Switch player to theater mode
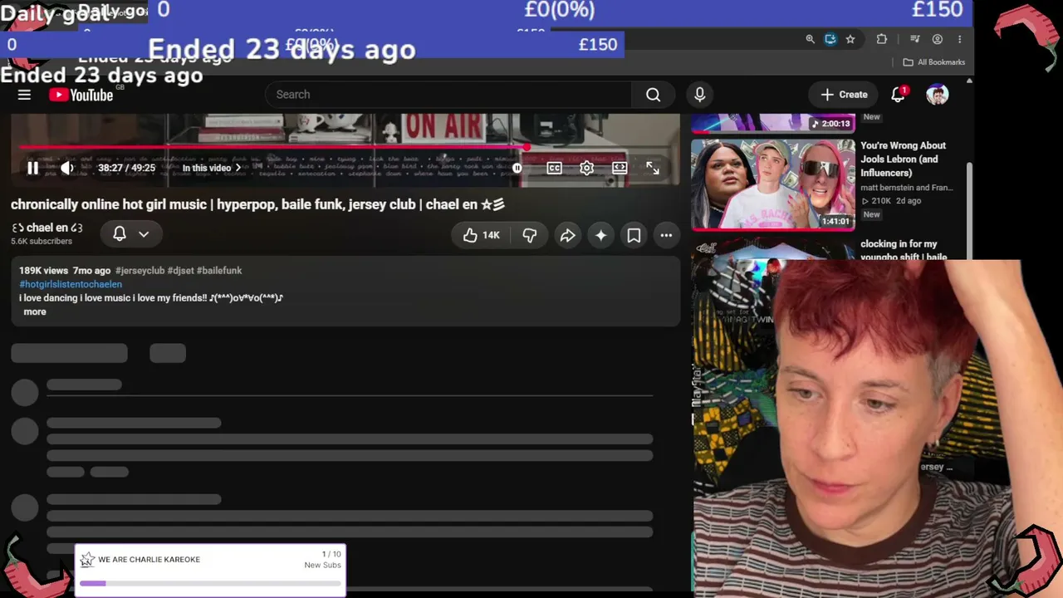This screenshot has width=1063, height=598. (620, 168)
